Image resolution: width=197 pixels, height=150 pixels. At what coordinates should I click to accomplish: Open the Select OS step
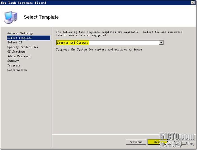(x=15, y=42)
